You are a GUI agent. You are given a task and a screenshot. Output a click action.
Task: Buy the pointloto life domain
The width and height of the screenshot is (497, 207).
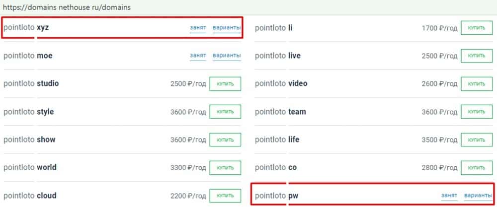tap(477, 140)
